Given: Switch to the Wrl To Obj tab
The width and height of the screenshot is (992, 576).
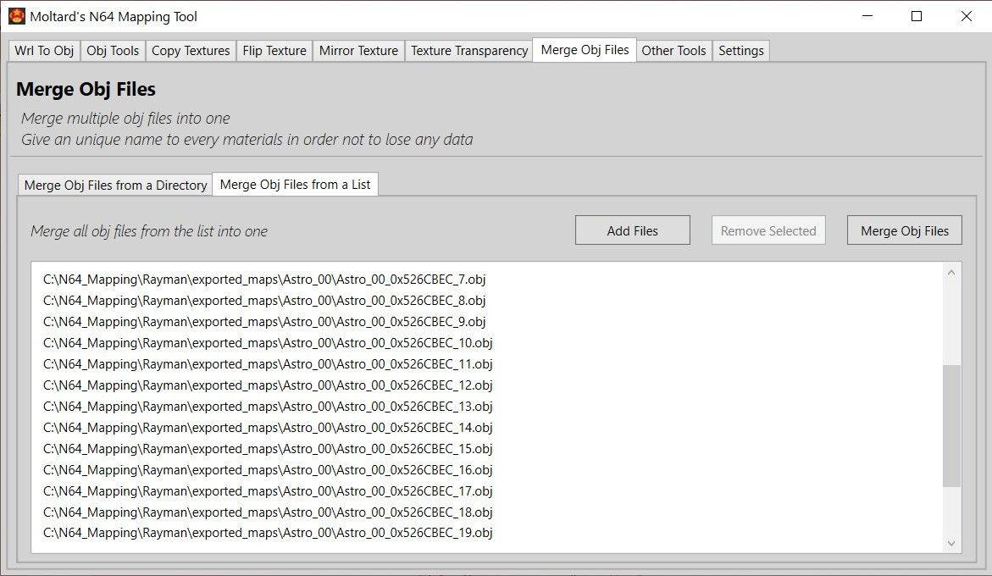Looking at the screenshot, I should (43, 50).
